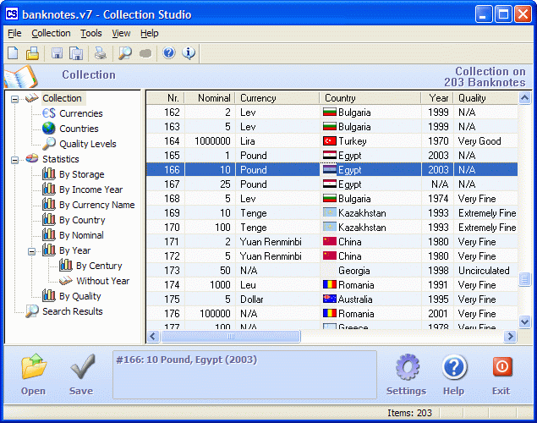The image size is (537, 423).
Task: Click the By Nominal chart icon
Action: click(49, 234)
